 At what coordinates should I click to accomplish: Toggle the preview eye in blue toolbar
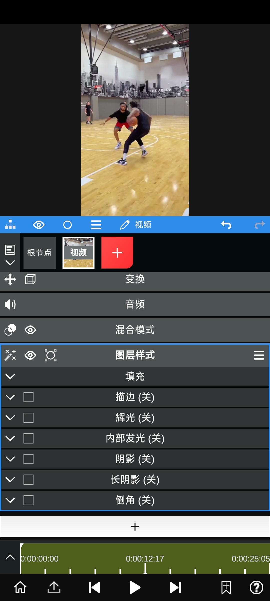39,225
